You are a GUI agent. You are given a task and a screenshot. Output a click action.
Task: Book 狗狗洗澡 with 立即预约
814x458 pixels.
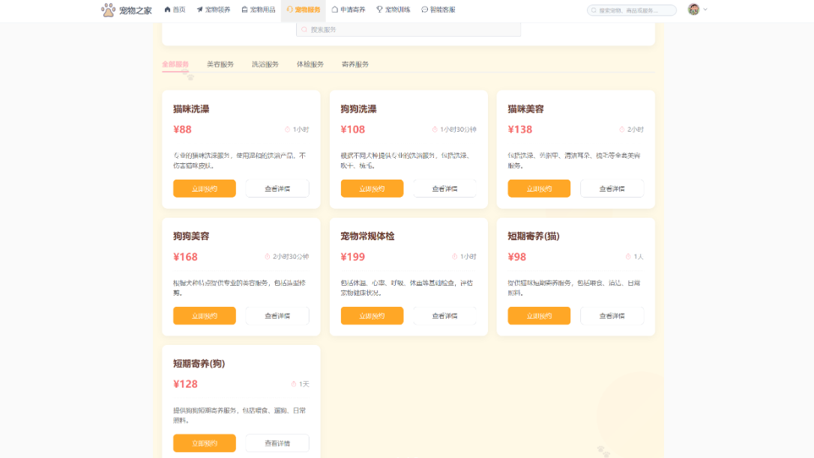click(372, 189)
